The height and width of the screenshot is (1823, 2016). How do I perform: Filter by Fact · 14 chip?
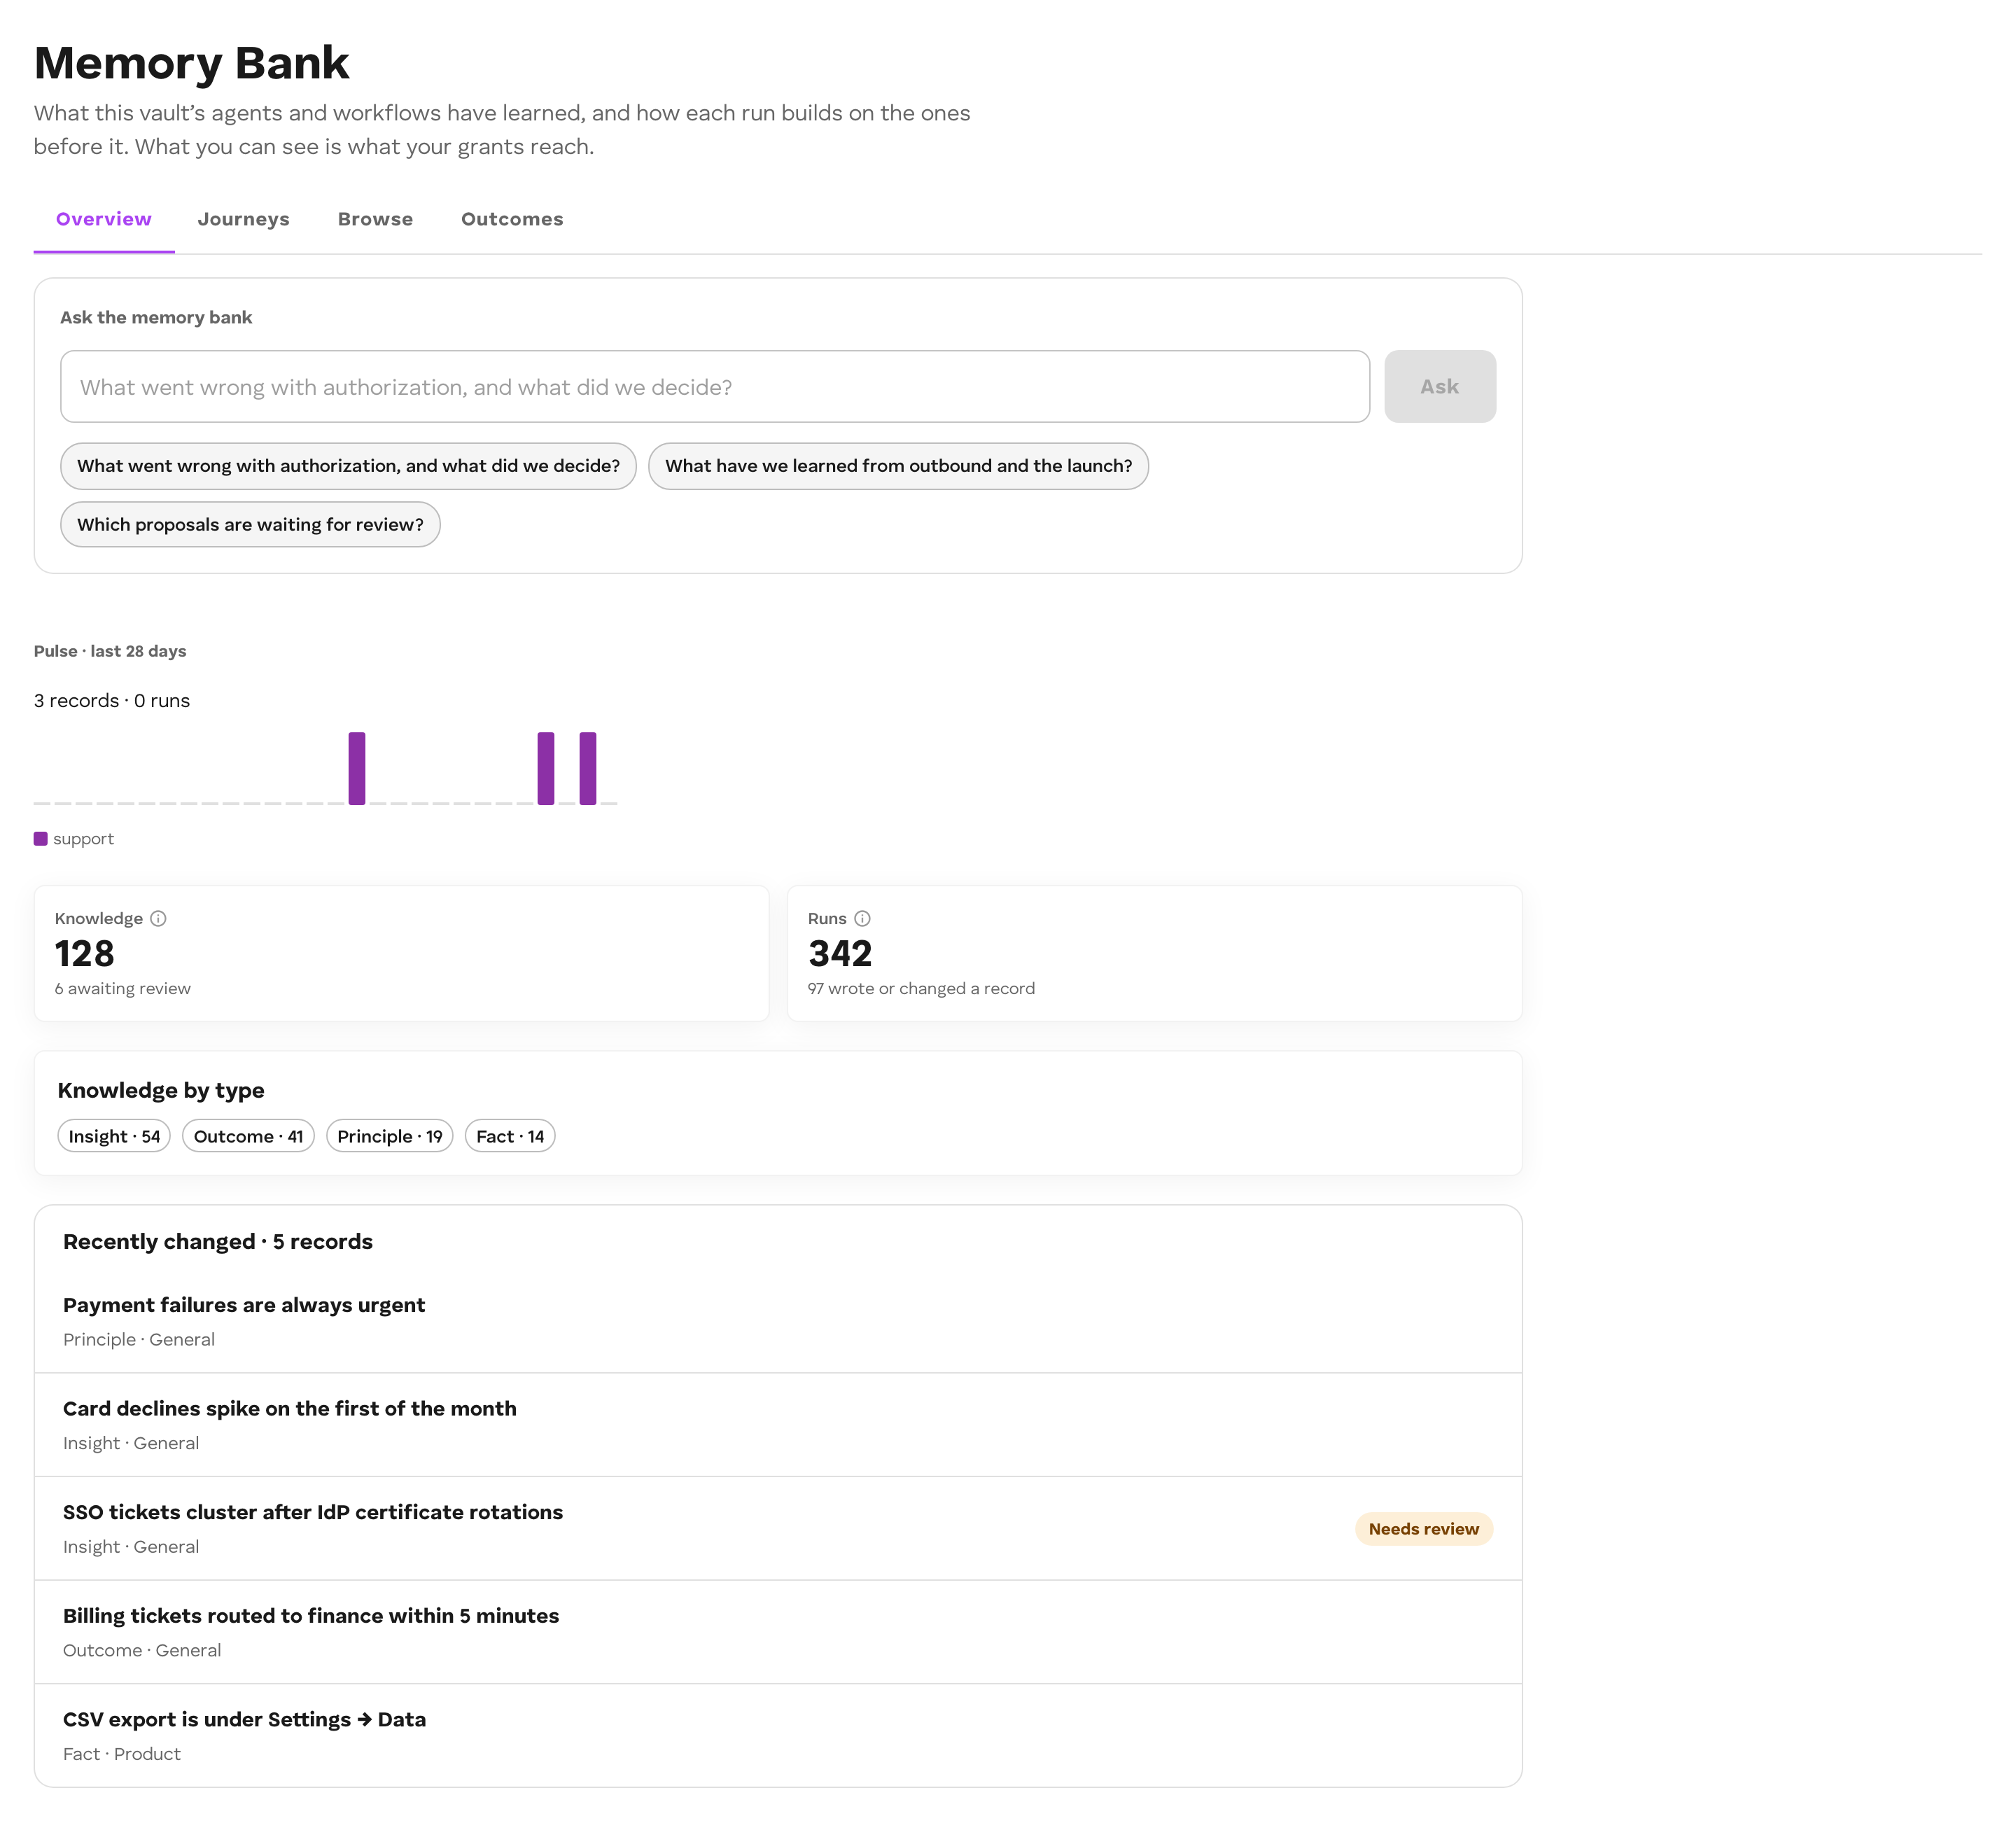(x=510, y=1136)
